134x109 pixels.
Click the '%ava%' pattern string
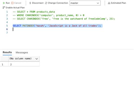(40, 26)
